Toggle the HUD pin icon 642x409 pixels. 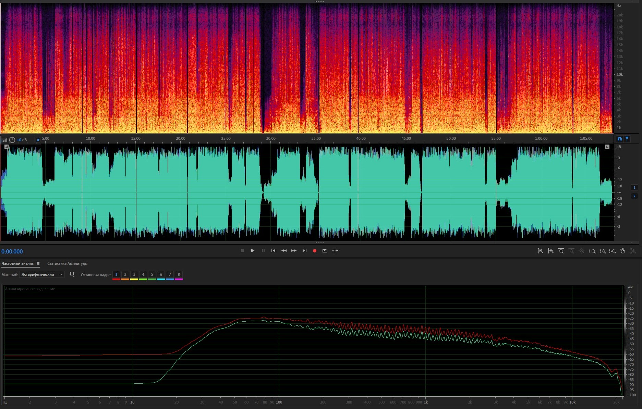coord(38,140)
